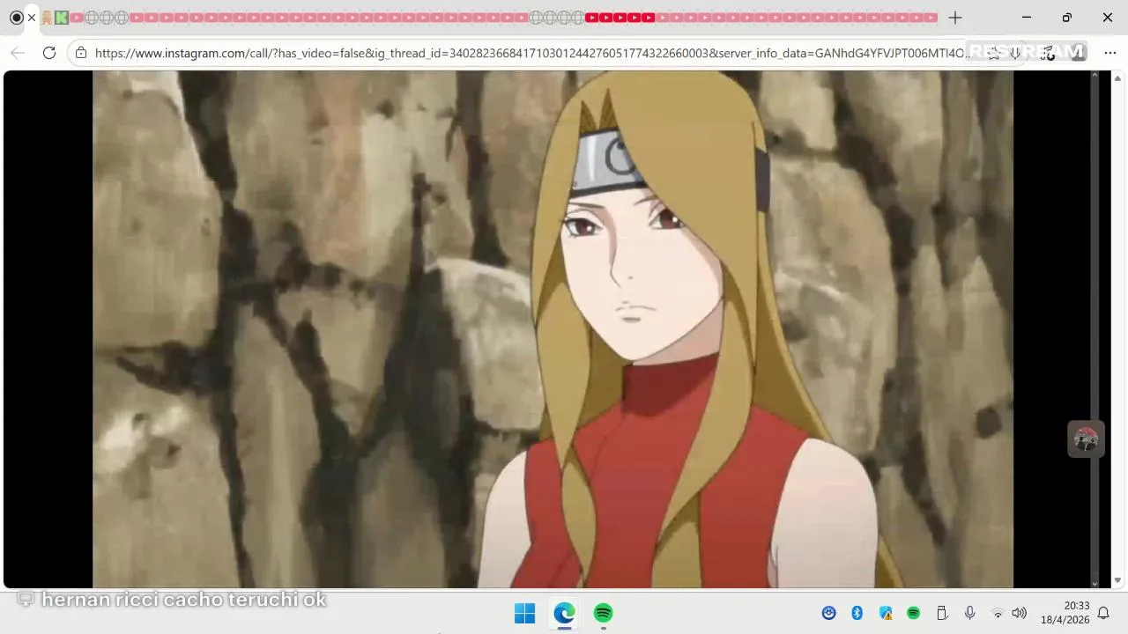Switch to the pixel character favicon tab
This screenshot has width=1128, height=634.
point(47,18)
